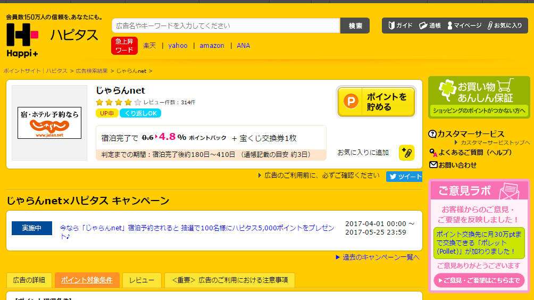Open the campaign link 今なら「じゃらんnet」宿泊予約
This screenshot has height=300, width=534.
tap(197, 232)
